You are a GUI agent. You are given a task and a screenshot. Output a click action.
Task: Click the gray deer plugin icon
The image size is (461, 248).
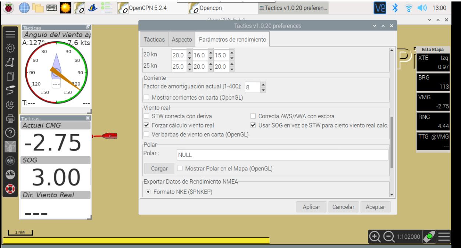pyautogui.click(x=10, y=146)
